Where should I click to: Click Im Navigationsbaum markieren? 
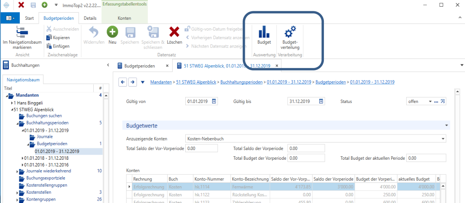(x=22, y=37)
